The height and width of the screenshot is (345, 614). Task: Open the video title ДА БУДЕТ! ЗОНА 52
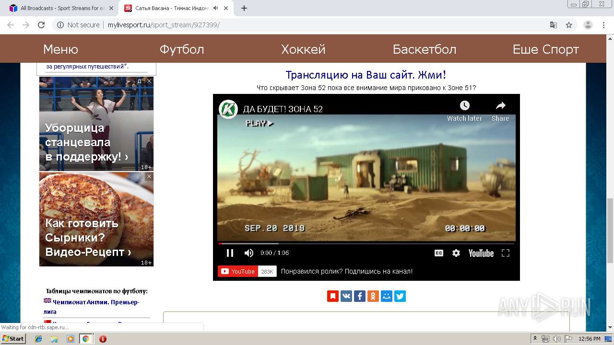pos(283,109)
